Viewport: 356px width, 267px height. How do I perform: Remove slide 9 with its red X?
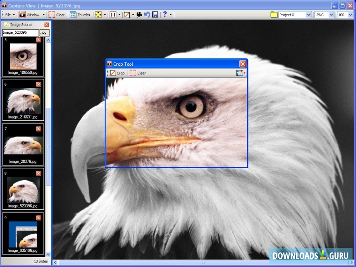39,218
